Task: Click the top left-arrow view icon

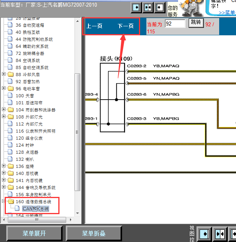Action: click(x=159, y=7)
